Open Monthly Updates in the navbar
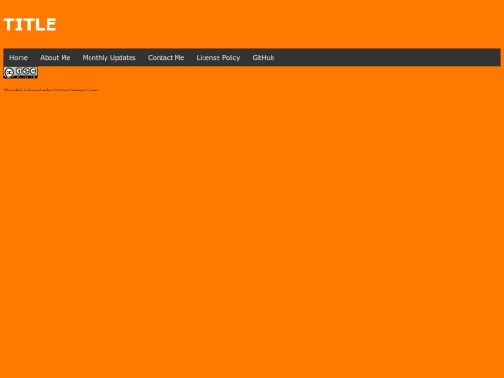 click(109, 58)
